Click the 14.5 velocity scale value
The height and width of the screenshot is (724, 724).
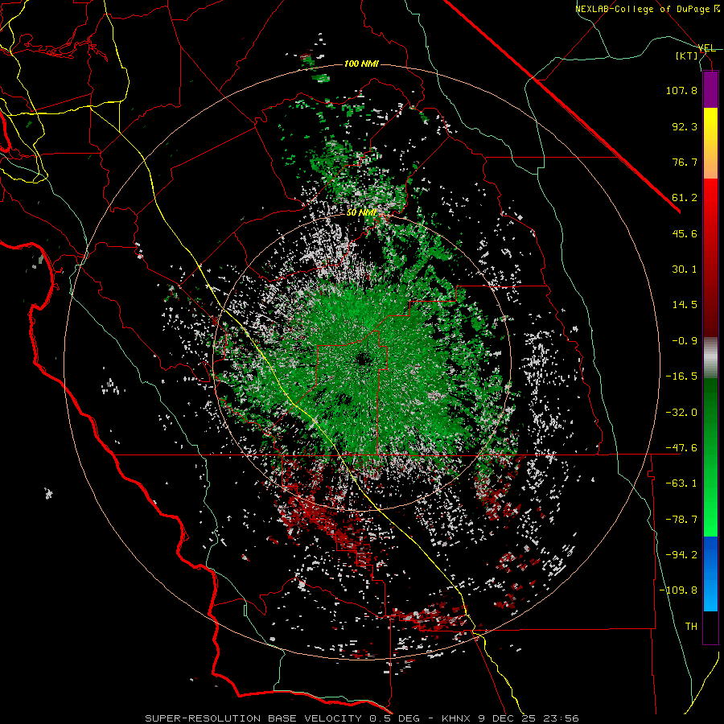[685, 305]
